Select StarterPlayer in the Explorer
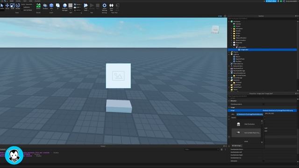 [237, 87]
